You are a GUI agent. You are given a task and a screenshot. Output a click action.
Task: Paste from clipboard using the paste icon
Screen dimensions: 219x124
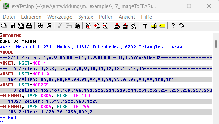pos(77,26)
